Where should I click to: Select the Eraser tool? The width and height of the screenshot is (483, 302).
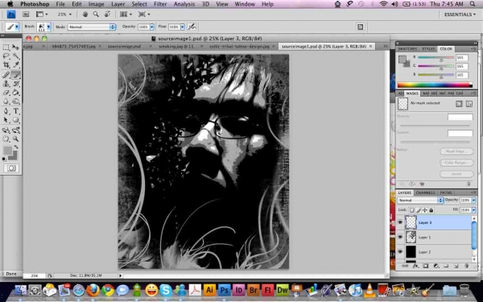click(6, 93)
